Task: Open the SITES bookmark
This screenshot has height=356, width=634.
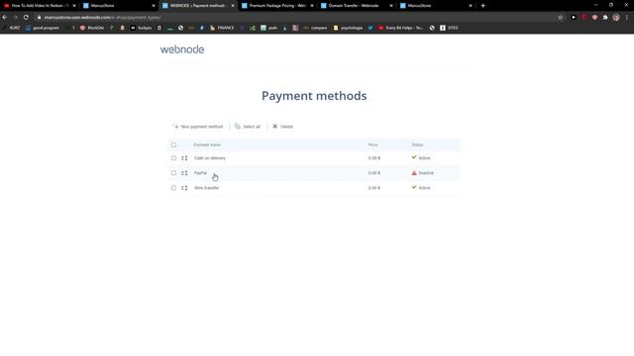Action: [449, 28]
